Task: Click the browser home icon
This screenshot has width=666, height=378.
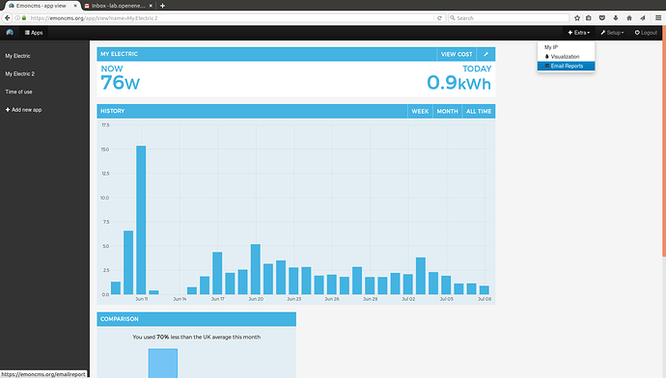Action: tap(629, 17)
